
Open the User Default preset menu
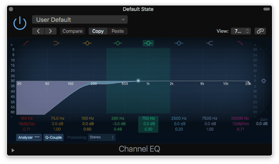click(80, 20)
